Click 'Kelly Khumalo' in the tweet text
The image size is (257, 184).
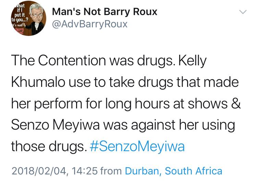pyautogui.click(x=193, y=61)
